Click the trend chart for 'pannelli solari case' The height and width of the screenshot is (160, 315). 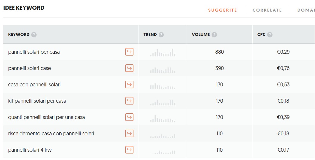click(x=163, y=70)
